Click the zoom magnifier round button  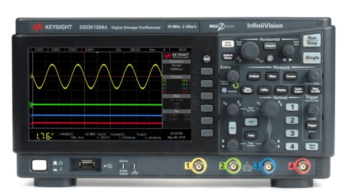pos(270,58)
